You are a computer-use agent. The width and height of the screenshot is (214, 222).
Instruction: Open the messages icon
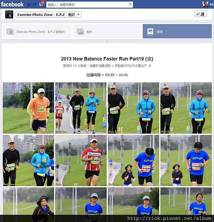pyautogui.click(x=35, y=4)
